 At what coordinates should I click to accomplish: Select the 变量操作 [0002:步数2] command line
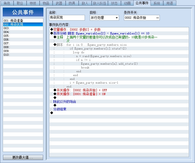pos(119,30)
